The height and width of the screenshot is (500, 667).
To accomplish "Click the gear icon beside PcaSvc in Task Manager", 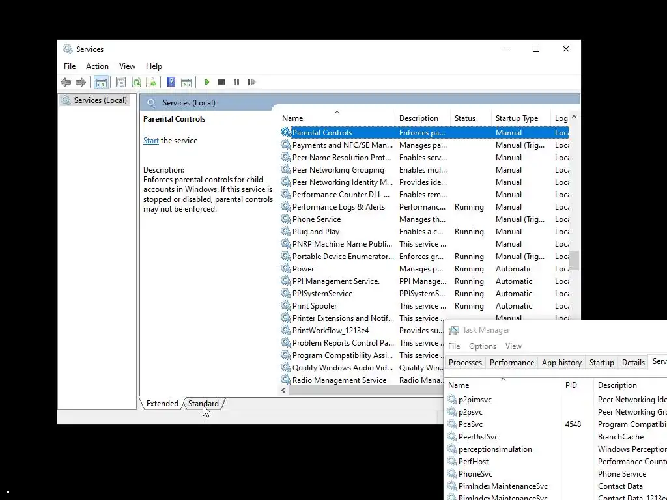I will (452, 423).
